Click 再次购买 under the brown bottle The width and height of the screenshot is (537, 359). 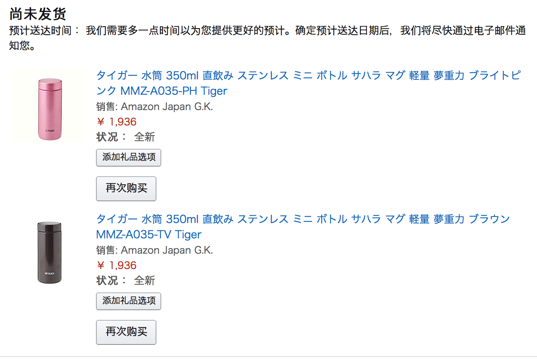pos(126,332)
